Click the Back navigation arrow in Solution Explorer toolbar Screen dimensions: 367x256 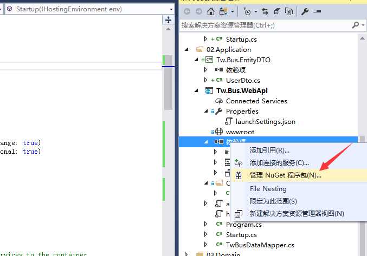point(187,11)
